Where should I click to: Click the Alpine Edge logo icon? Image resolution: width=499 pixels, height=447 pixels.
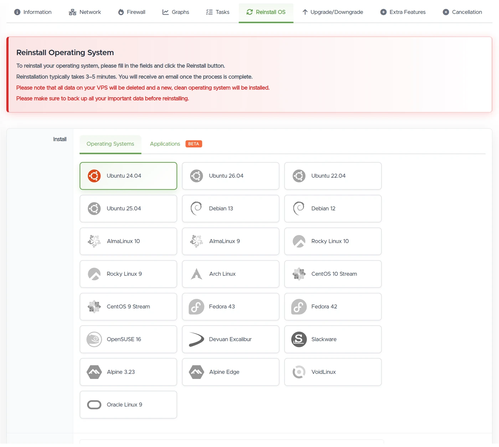click(196, 372)
